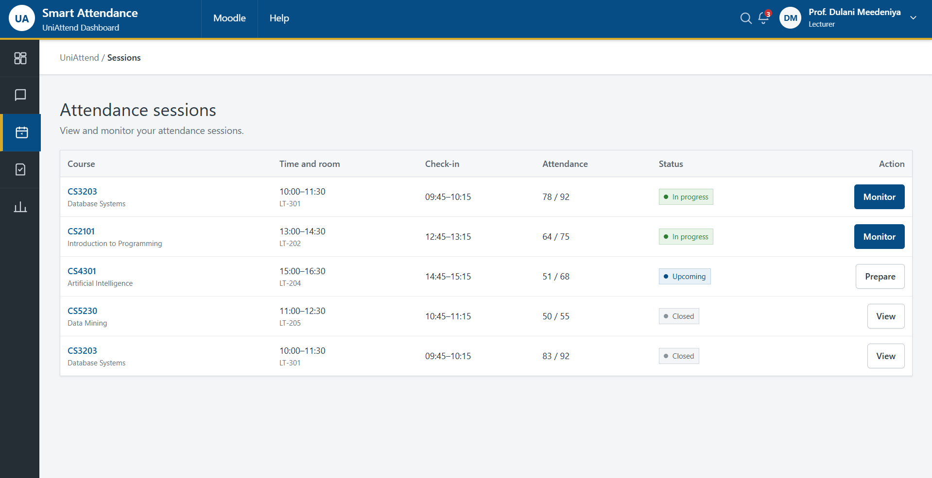Click Prof. Dulani Meedeniya name
This screenshot has width=932, height=478.
point(854,12)
